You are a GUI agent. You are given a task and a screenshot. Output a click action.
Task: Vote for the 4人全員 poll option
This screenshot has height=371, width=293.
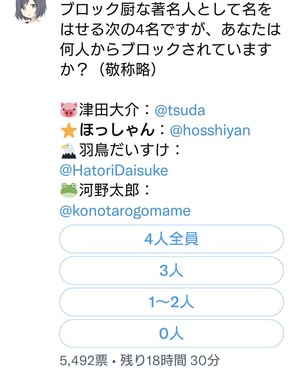click(171, 239)
